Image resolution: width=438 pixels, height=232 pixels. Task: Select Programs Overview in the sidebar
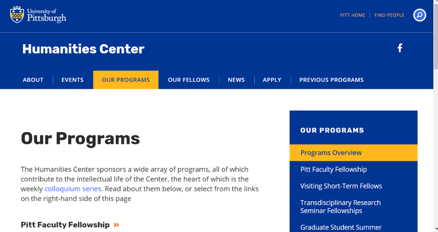pyautogui.click(x=331, y=153)
